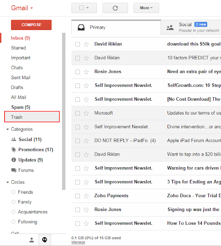Image resolution: width=221 pixels, height=246 pixels.
Task: Star the 'download this $50k goal' email
Action: 86,44
